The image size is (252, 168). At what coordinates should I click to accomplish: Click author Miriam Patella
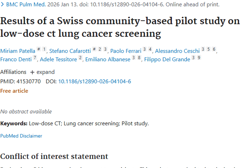[18, 51]
